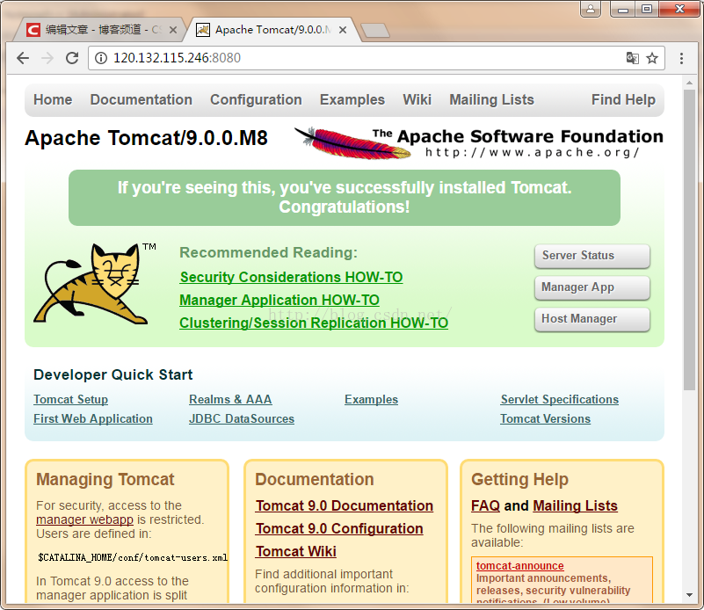The height and width of the screenshot is (610, 704).
Task: Open Examples link under Developer Quick Start
Action: pos(371,399)
